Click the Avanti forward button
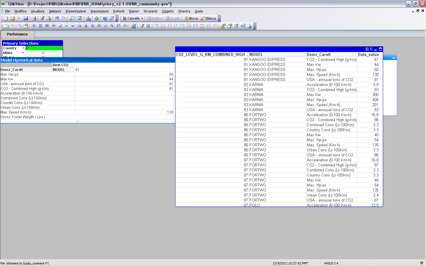Image resolution: width=426 pixels, height=266 pixels. [x=173, y=18]
